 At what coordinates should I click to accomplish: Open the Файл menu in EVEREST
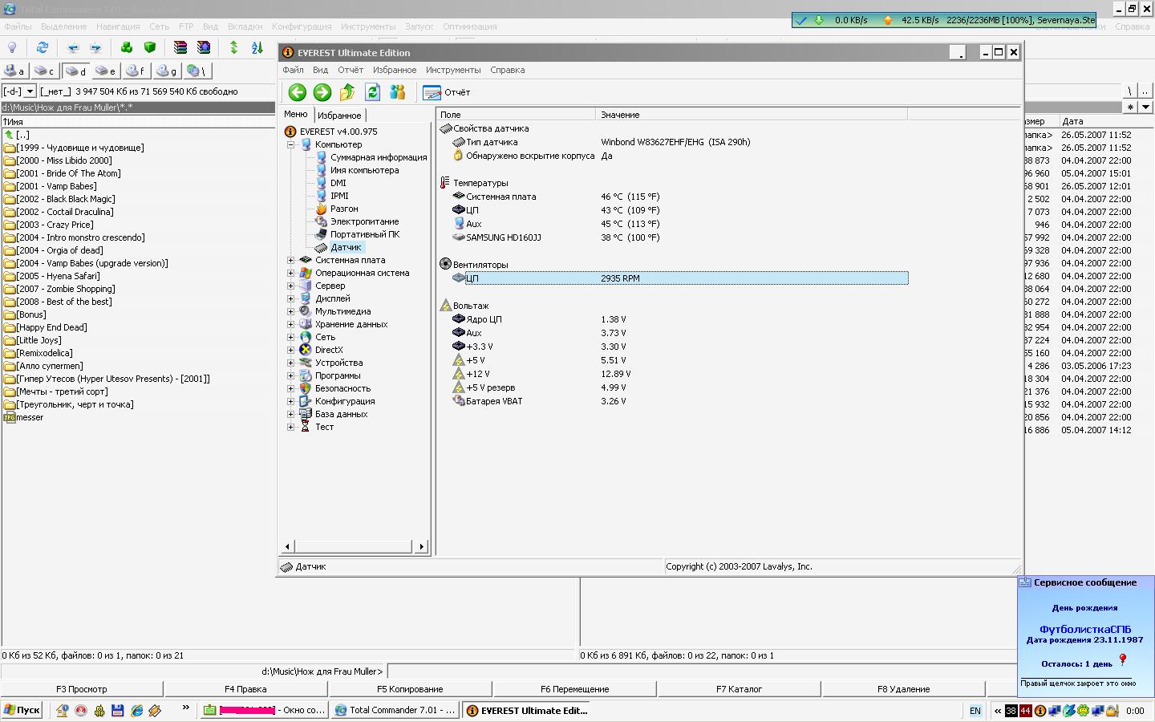point(293,70)
